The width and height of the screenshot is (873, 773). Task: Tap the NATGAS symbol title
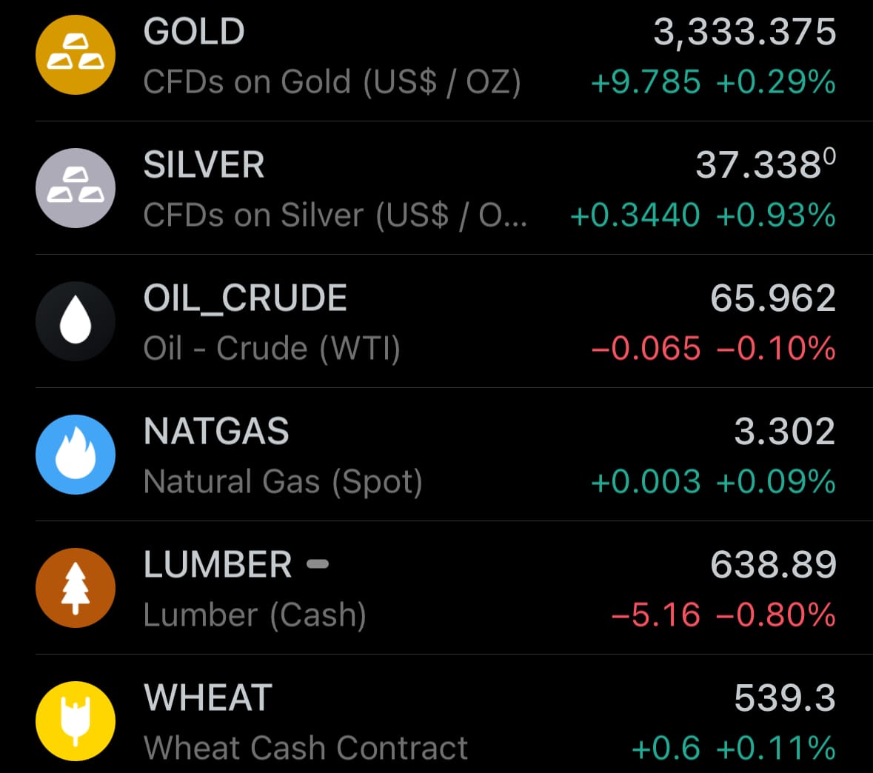pyautogui.click(x=216, y=431)
